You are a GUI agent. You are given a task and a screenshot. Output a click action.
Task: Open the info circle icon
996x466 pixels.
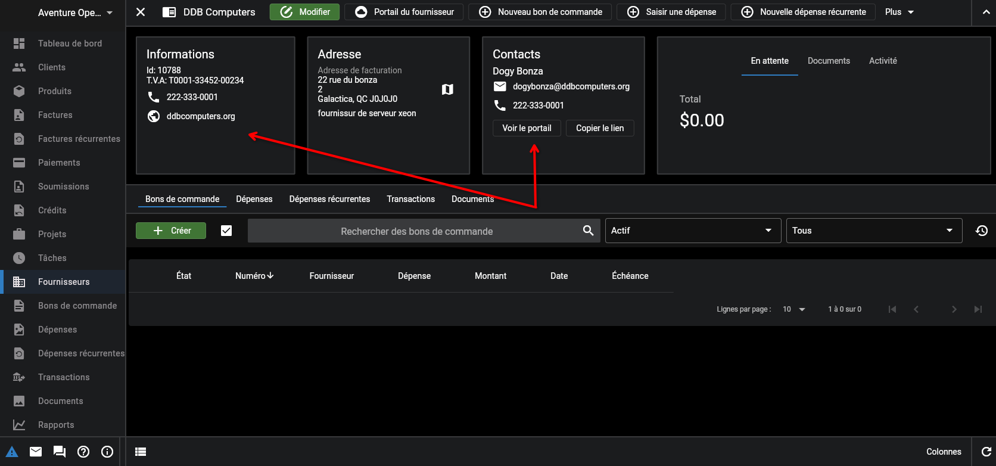pyautogui.click(x=107, y=452)
